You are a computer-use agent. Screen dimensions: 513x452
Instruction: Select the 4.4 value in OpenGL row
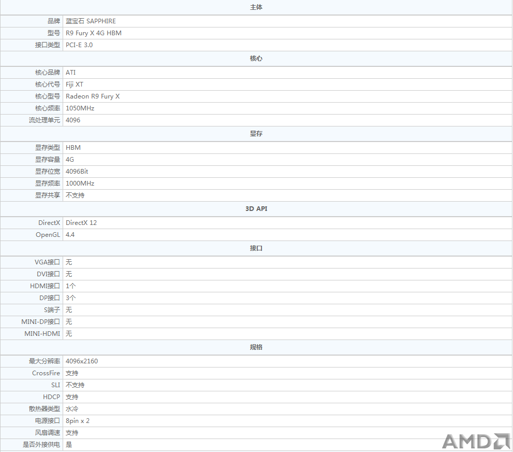pos(70,235)
